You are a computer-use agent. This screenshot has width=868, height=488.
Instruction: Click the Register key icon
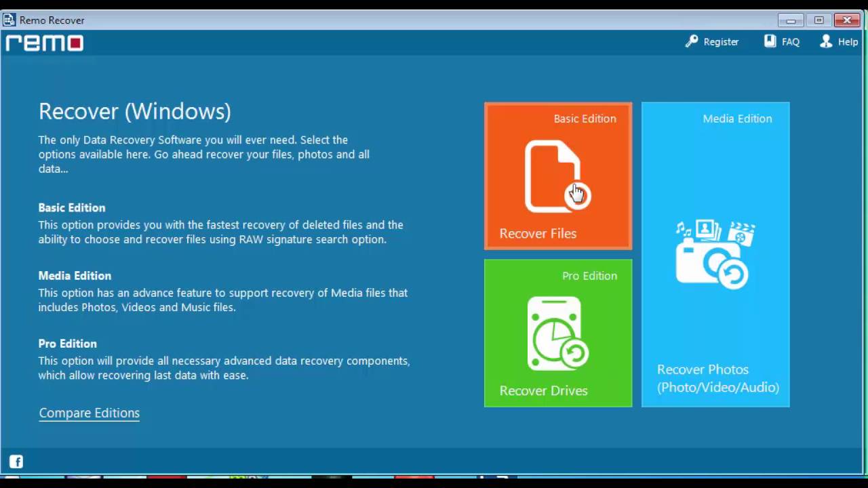coord(692,41)
